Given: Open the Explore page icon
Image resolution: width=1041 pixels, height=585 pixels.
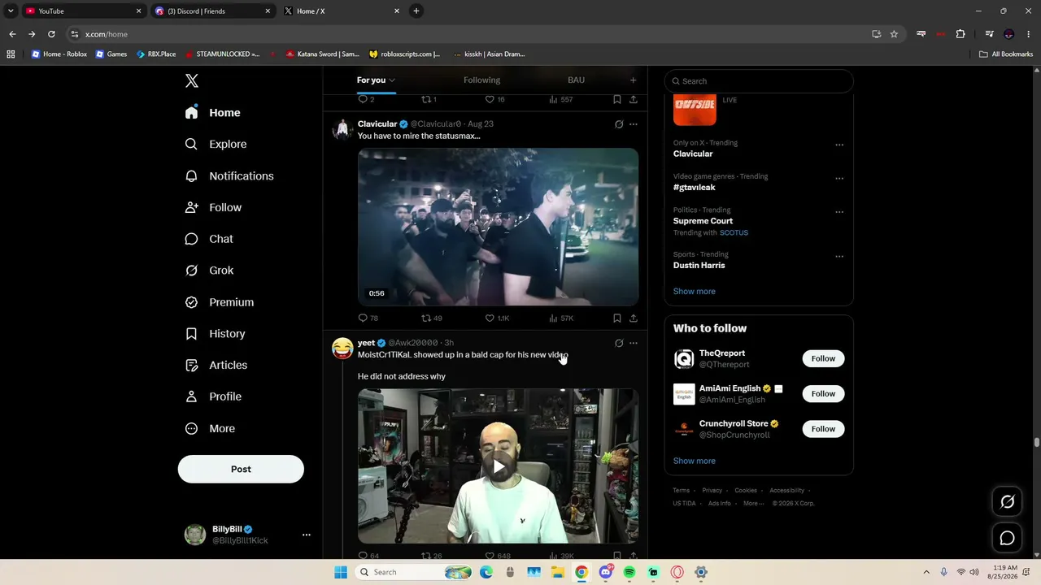Looking at the screenshot, I should tap(191, 144).
